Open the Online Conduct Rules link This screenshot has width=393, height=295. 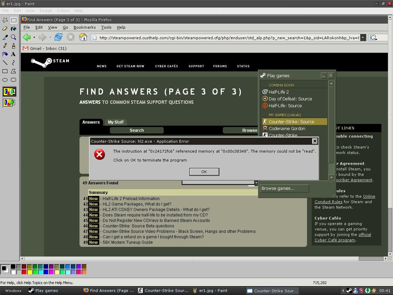328,201
